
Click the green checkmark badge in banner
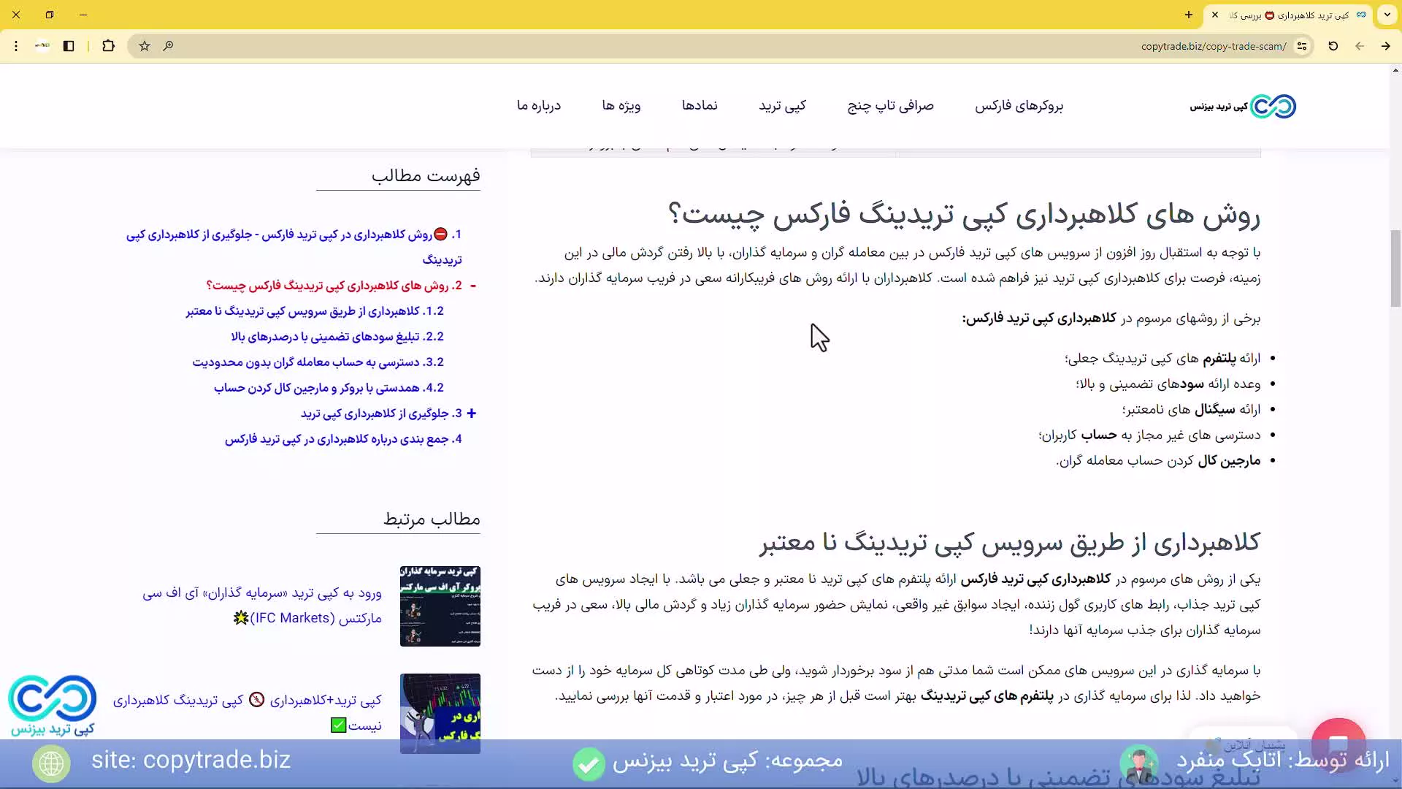(589, 764)
